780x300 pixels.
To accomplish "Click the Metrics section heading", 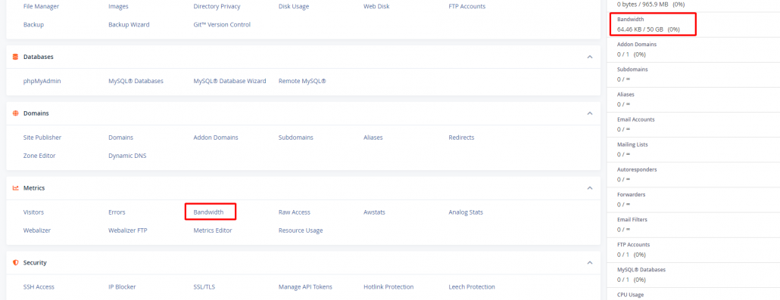I will [34, 188].
